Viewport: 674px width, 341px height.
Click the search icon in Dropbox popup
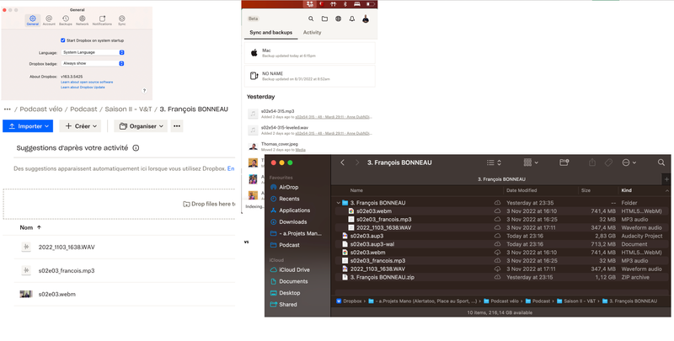[x=311, y=19]
